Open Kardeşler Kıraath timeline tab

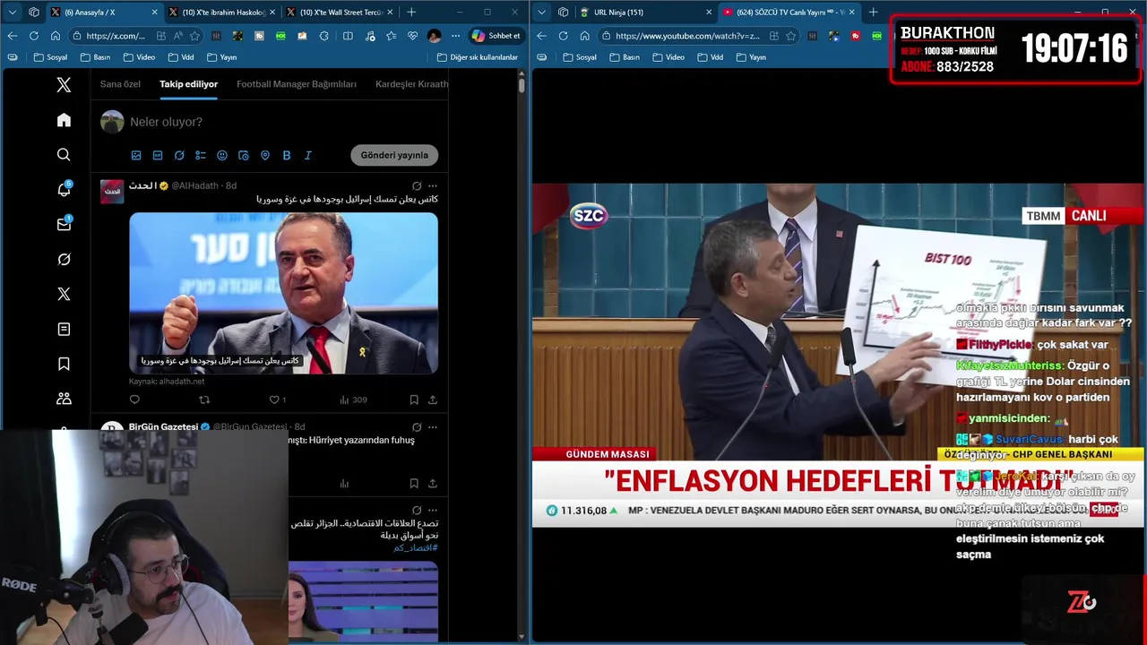411,84
